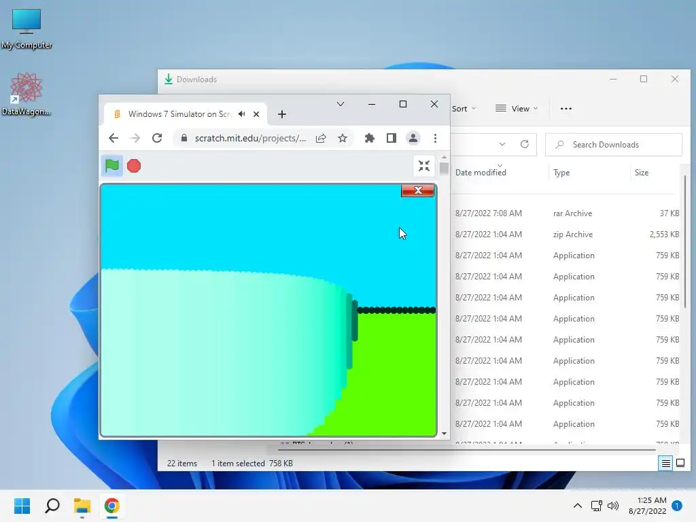Switch Downloads to large icons view
This screenshot has height=522, width=696.
pos(680,464)
